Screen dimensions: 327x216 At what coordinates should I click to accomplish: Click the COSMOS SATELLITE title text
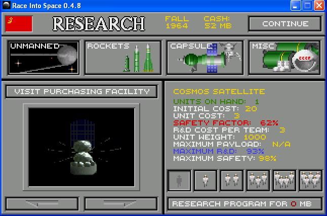(219, 92)
